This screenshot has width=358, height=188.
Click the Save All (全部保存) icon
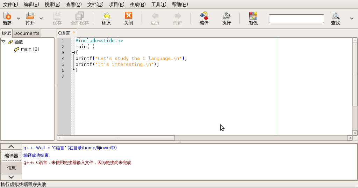tap(80, 16)
